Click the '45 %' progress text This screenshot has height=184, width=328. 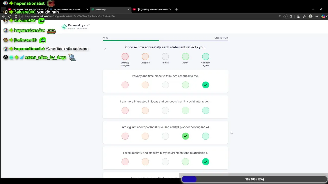pos(105,38)
